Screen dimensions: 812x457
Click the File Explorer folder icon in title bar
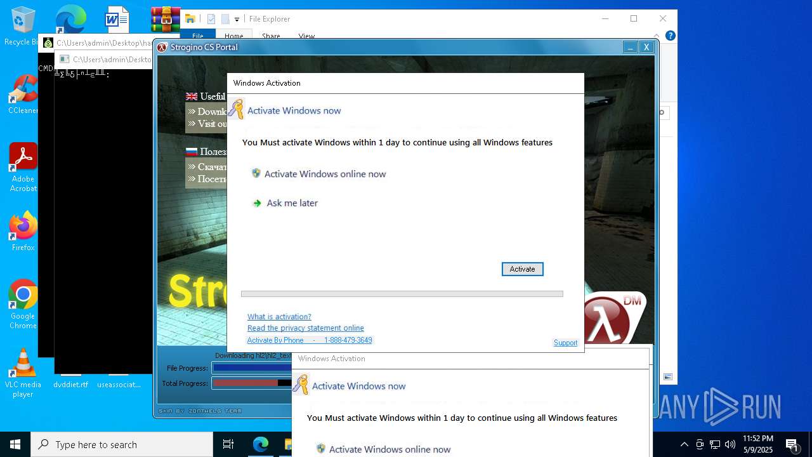pyautogui.click(x=190, y=19)
